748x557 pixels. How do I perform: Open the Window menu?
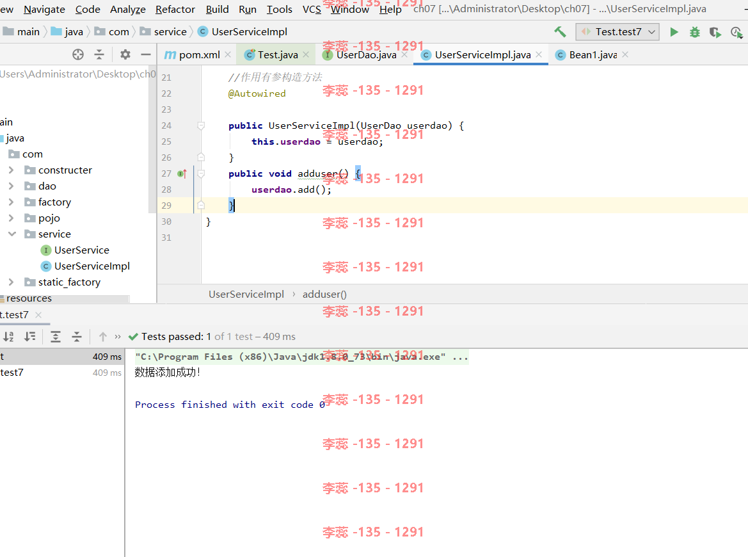pyautogui.click(x=349, y=9)
